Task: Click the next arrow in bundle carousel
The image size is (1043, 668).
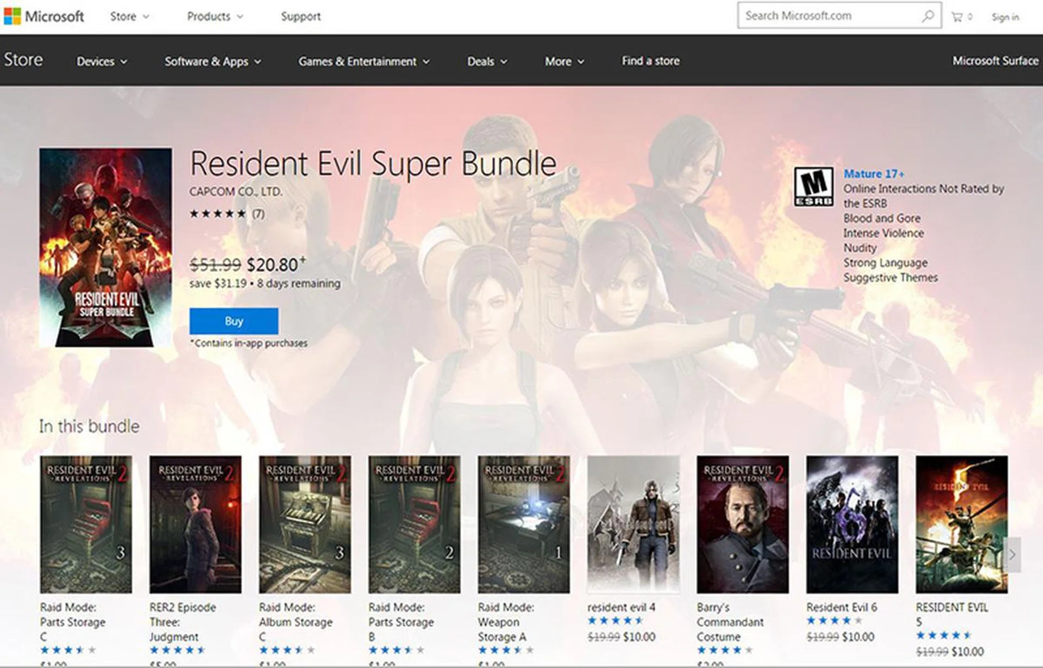Action: coord(1012,554)
